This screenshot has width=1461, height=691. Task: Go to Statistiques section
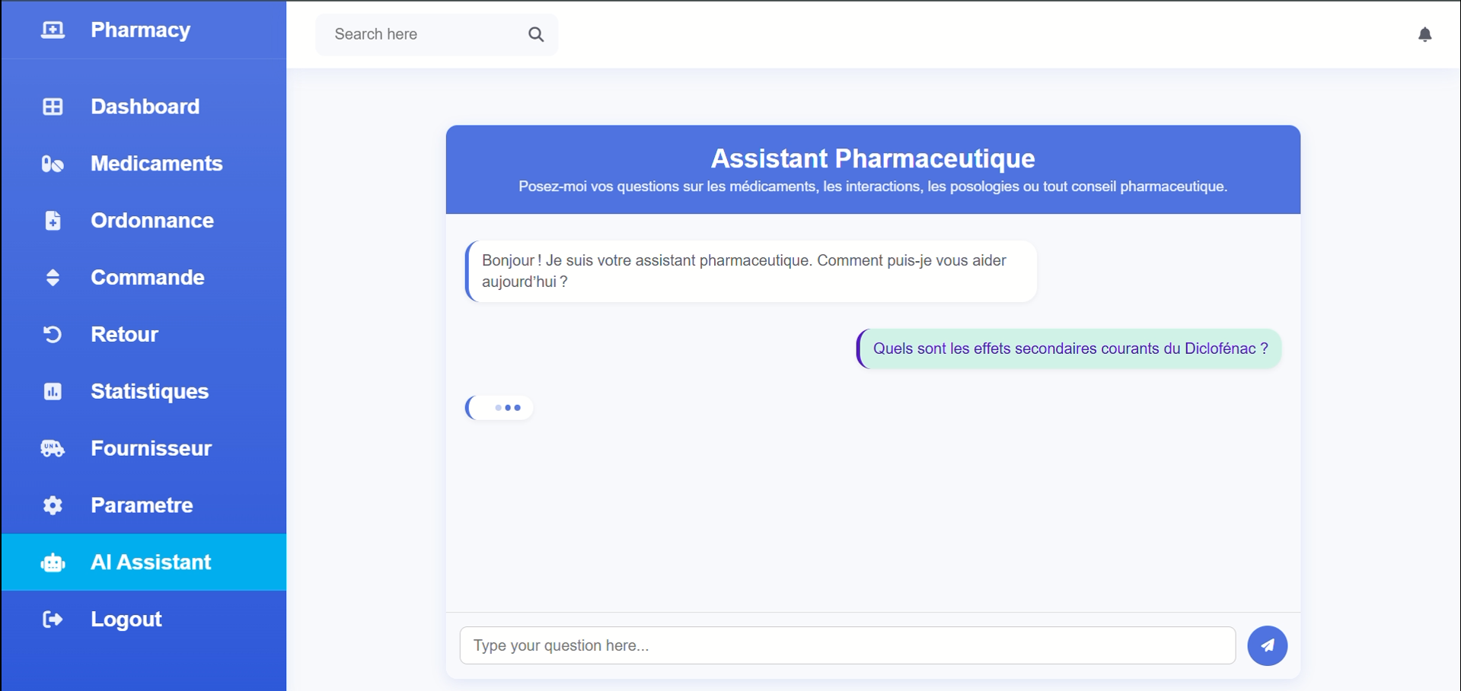[x=149, y=391]
